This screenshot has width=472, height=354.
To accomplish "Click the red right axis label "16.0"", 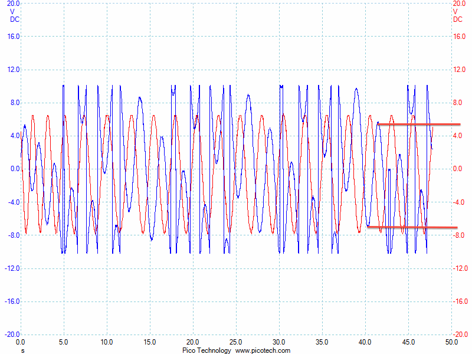I will click(460, 37).
